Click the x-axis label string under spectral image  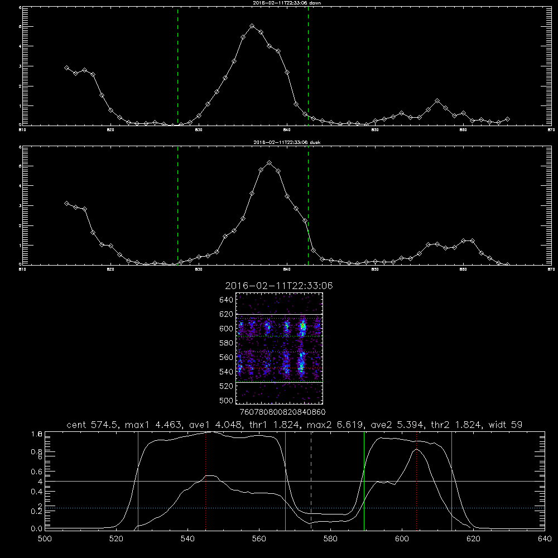[282, 412]
